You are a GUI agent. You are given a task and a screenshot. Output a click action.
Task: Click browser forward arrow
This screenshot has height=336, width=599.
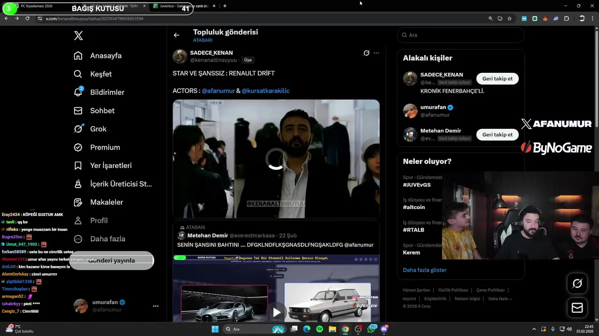click(17, 18)
